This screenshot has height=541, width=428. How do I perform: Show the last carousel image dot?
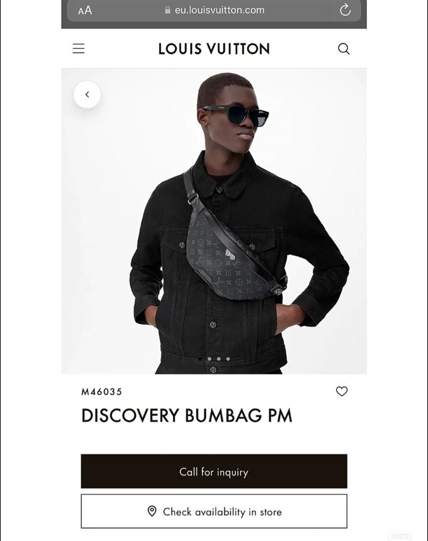[228, 359]
